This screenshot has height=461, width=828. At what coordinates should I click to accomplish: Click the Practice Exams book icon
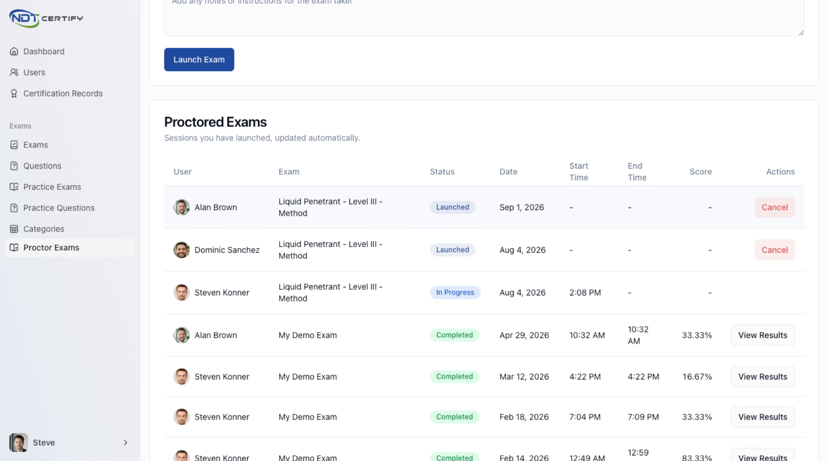coord(14,187)
